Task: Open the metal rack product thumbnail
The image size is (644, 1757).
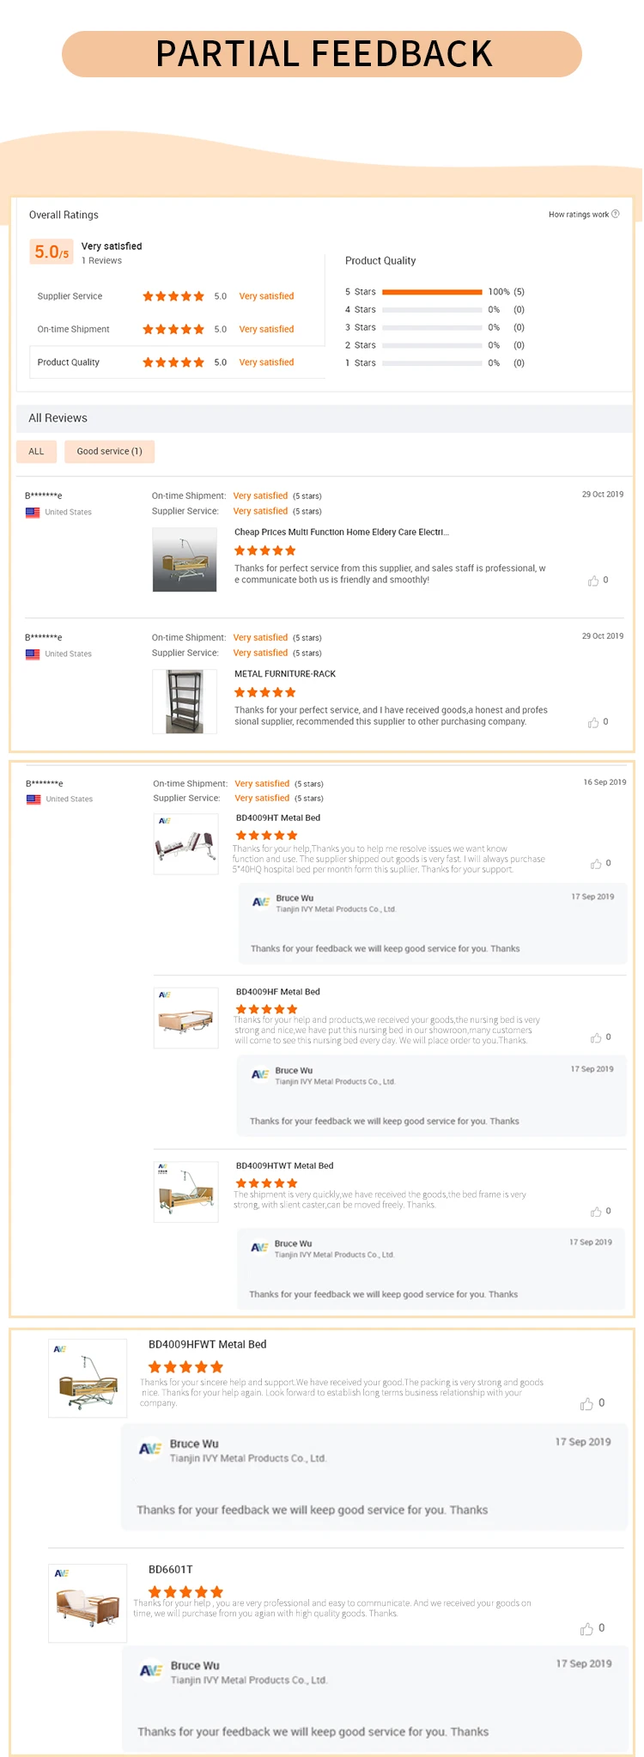Action: click(x=184, y=702)
